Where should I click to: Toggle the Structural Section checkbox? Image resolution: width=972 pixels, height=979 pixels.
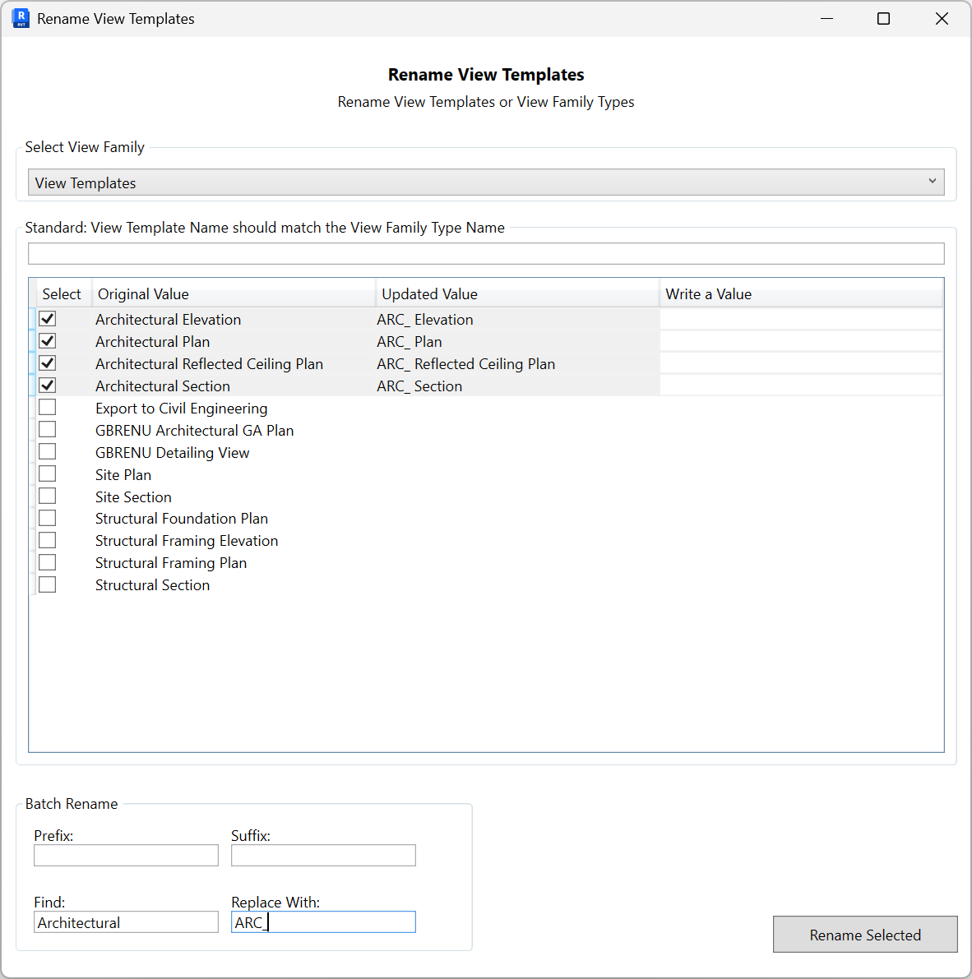coord(47,584)
